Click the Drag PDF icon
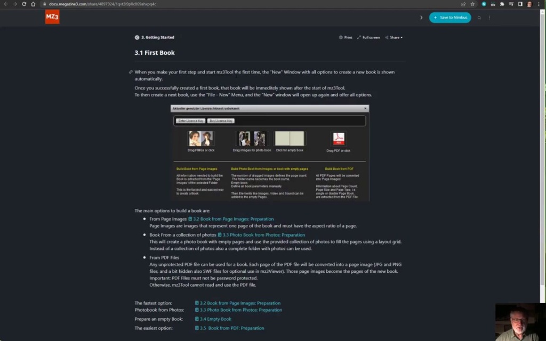Screen dimensions: 546x341 (x=339, y=139)
